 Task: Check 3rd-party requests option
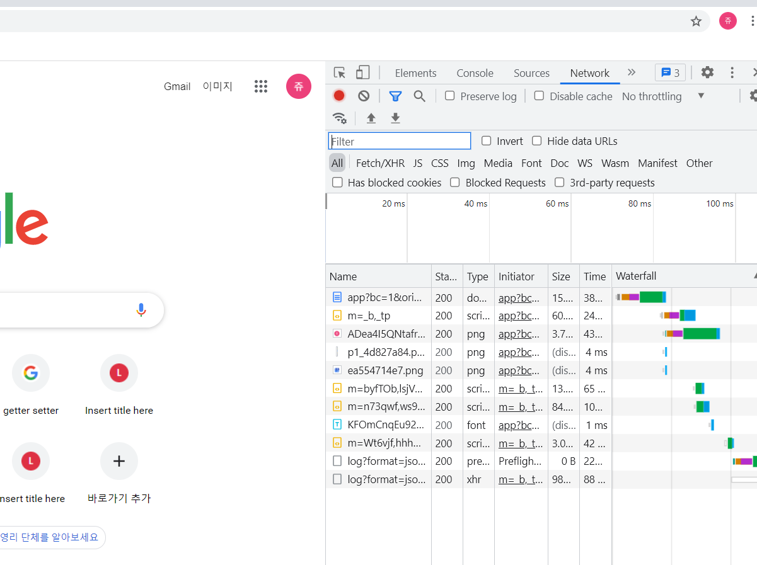(559, 182)
